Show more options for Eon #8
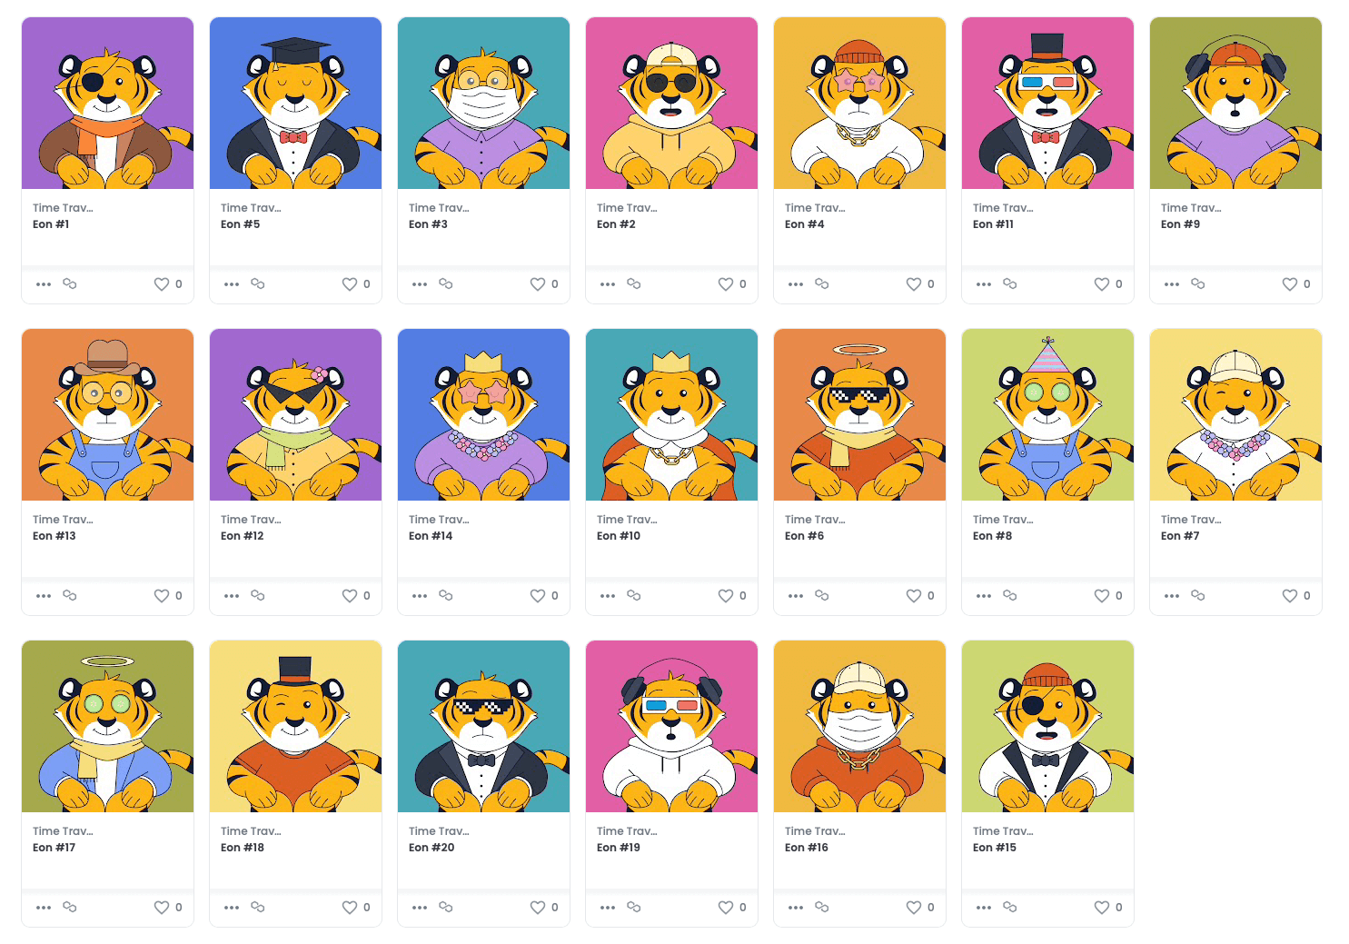 pyautogui.click(x=984, y=596)
